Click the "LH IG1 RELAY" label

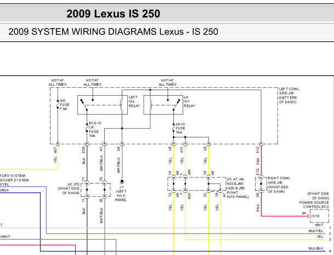(x=189, y=101)
